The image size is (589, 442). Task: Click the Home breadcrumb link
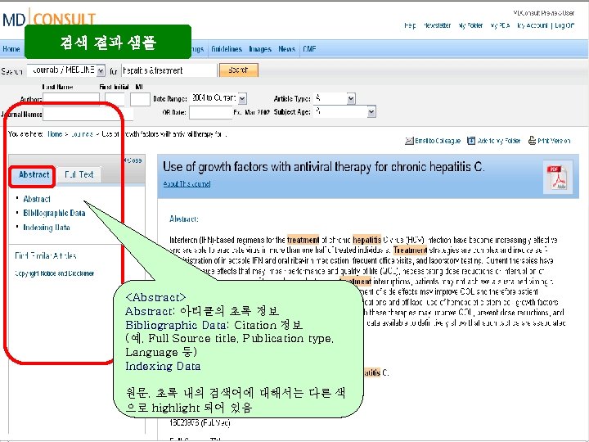(x=55, y=134)
